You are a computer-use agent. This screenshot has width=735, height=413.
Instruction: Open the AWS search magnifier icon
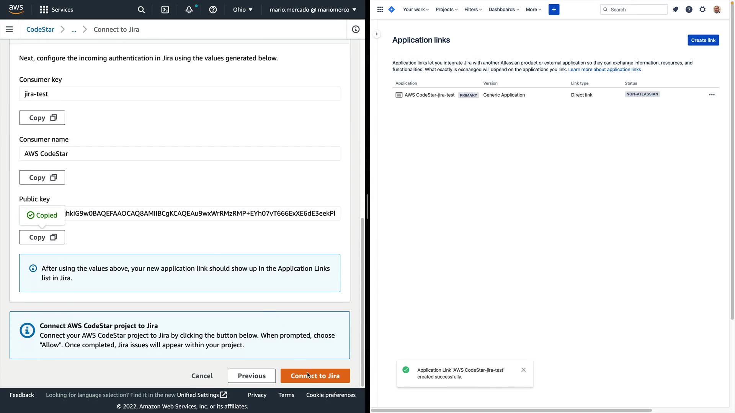pos(141,10)
